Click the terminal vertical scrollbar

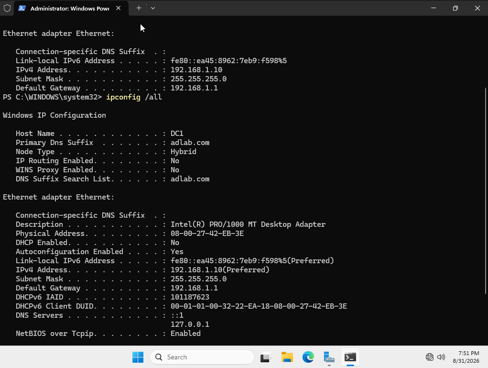[486, 190]
